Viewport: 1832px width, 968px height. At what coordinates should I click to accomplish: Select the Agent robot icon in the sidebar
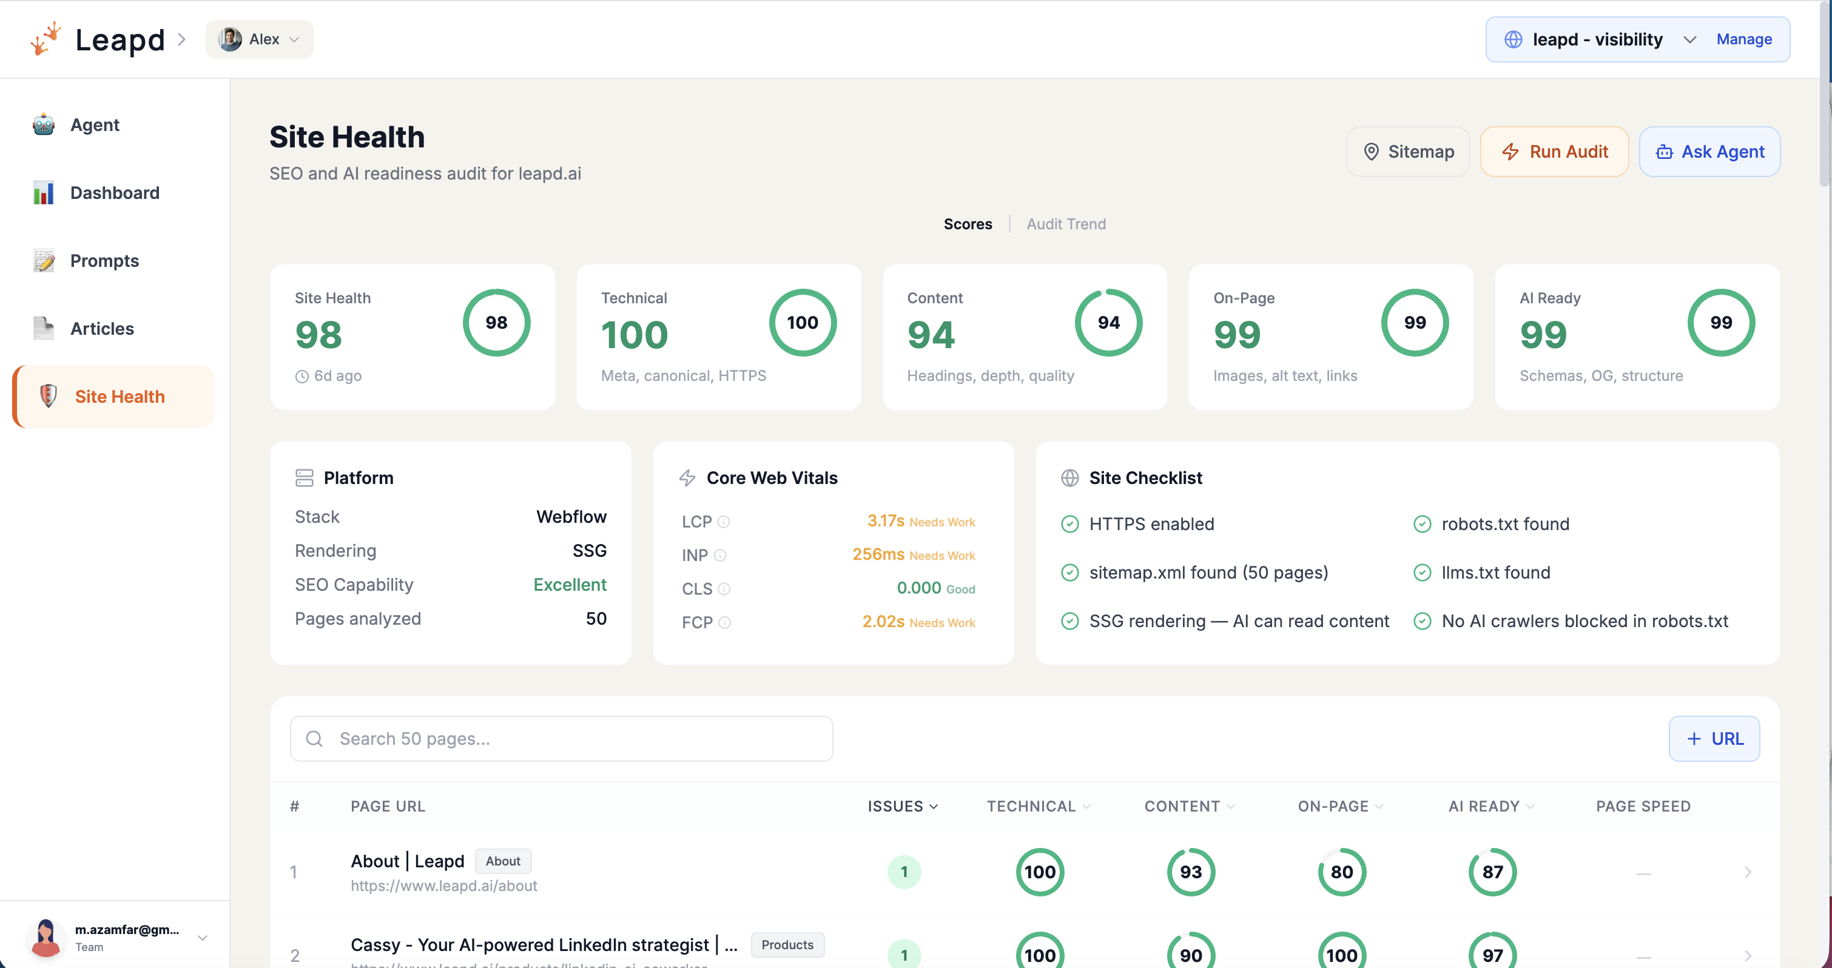click(x=44, y=124)
